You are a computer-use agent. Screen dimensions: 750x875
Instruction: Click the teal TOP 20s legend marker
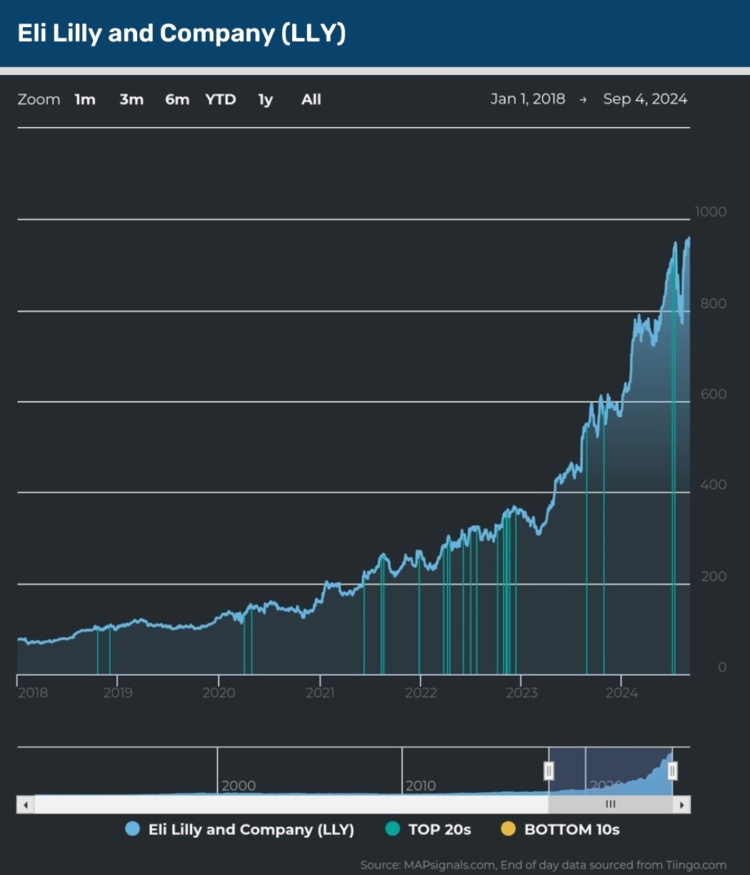coord(392,829)
